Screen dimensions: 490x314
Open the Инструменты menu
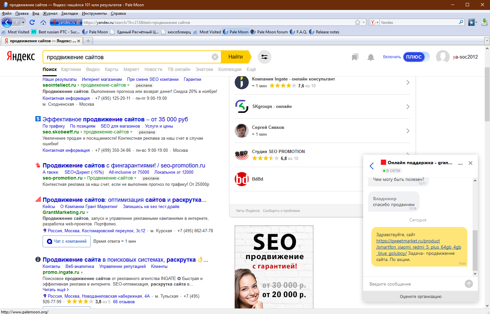[94, 13]
